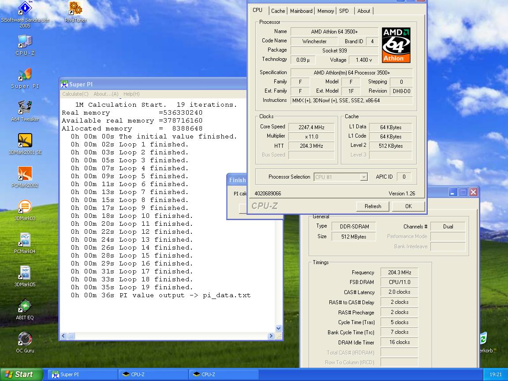Open the PCMark2002 desktop icon

pos(25,174)
